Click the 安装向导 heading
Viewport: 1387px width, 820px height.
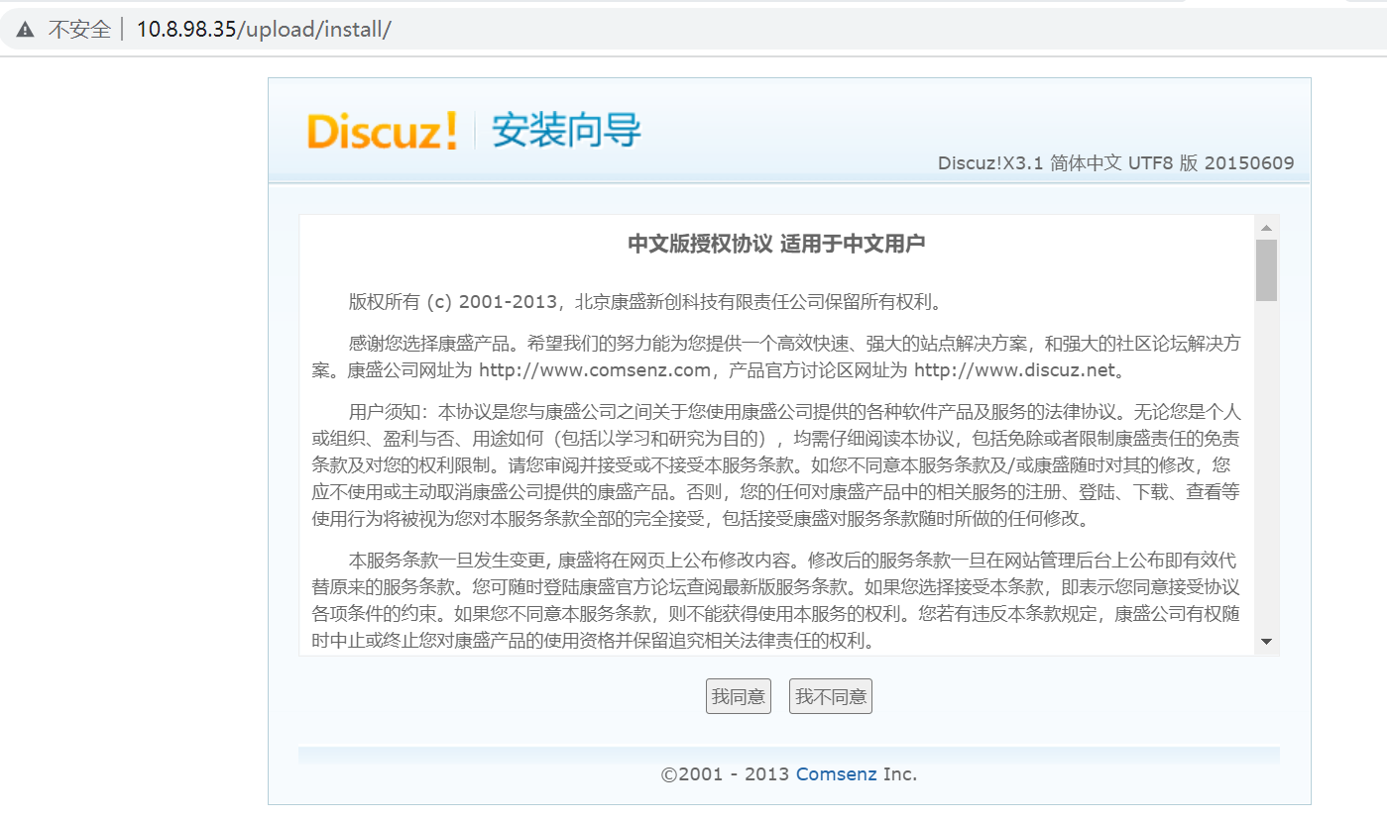tap(567, 131)
